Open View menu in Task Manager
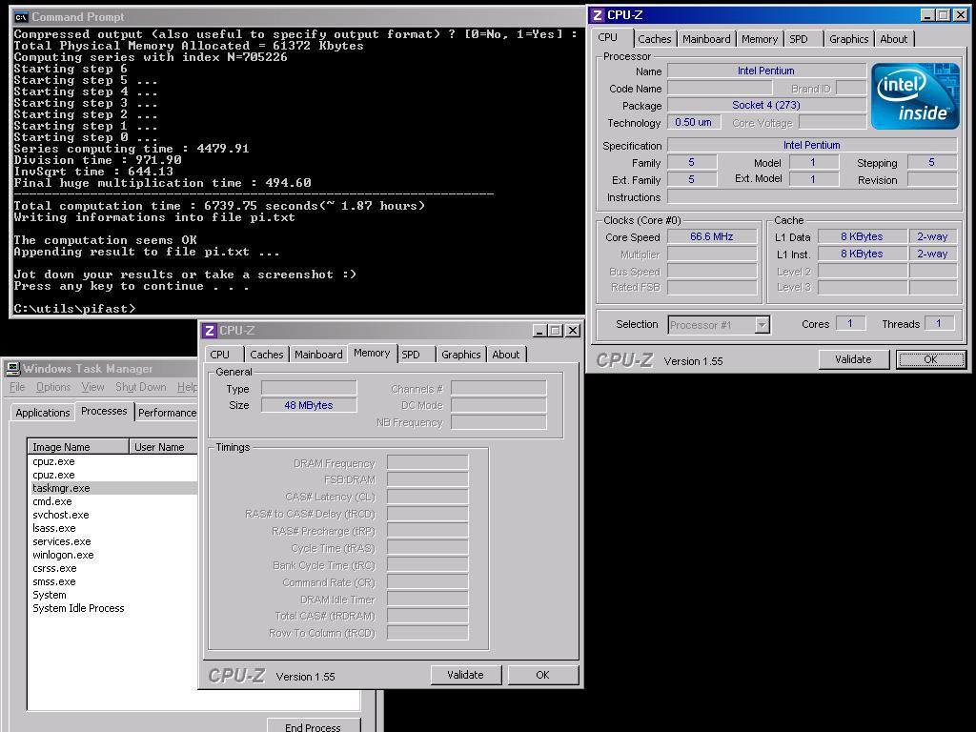The height and width of the screenshot is (732, 976). tap(92, 387)
